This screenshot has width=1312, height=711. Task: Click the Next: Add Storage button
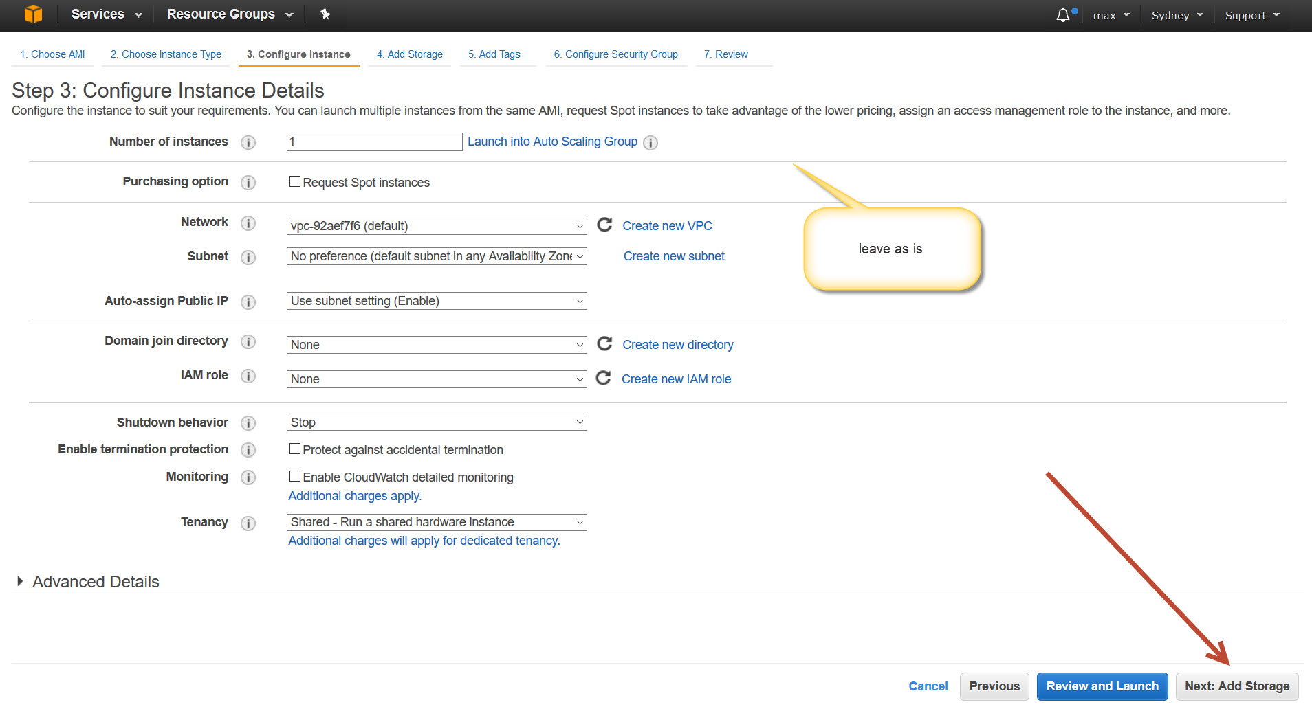click(x=1236, y=686)
